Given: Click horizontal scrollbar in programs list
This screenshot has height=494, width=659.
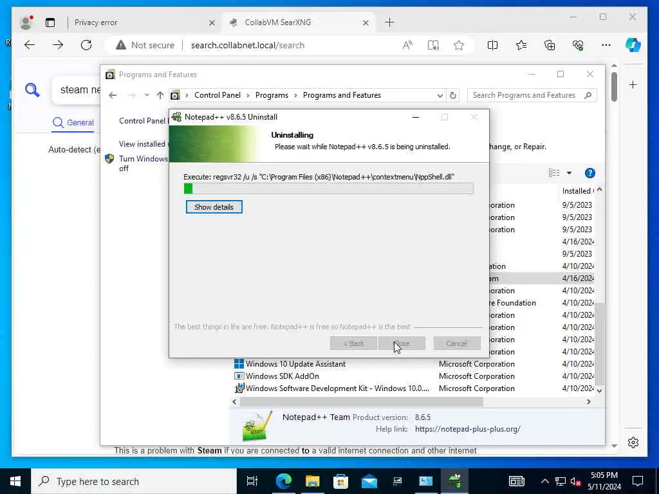Looking at the screenshot, I should click(361, 402).
